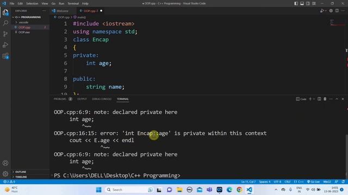Click the errors and warnings status indicator
This screenshot has height=195, width=348.
tap(9, 181)
